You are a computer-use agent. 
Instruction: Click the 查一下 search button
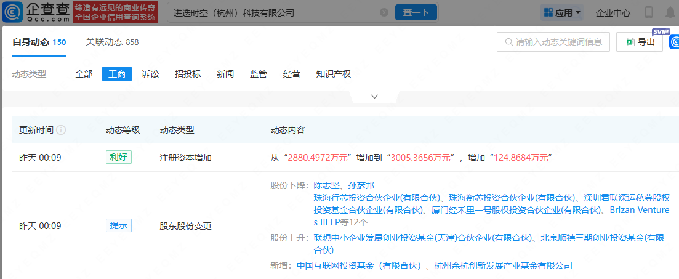416,12
